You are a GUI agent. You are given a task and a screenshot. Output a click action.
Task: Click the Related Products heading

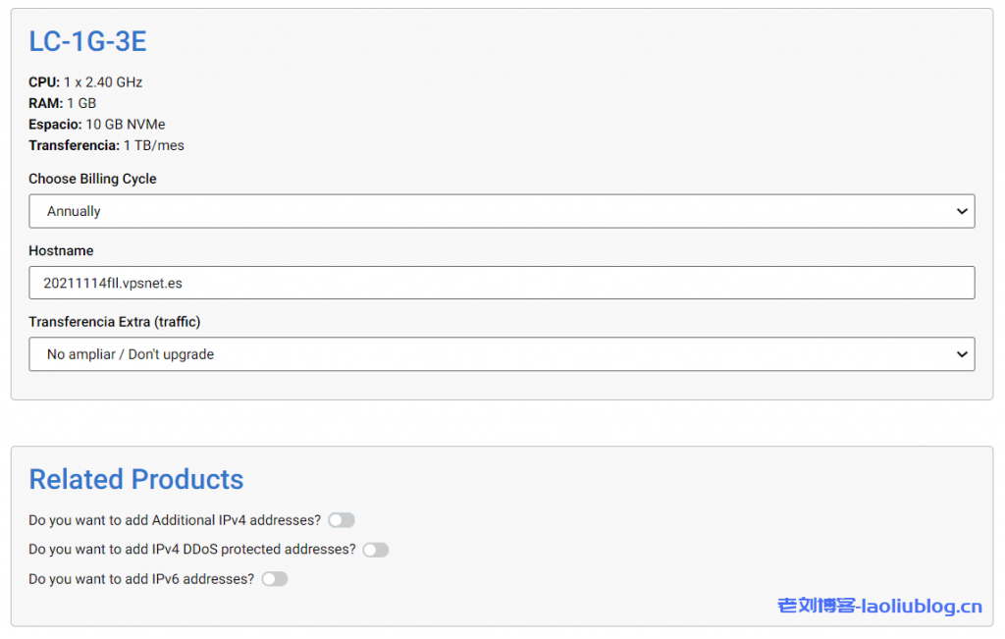[x=136, y=479]
